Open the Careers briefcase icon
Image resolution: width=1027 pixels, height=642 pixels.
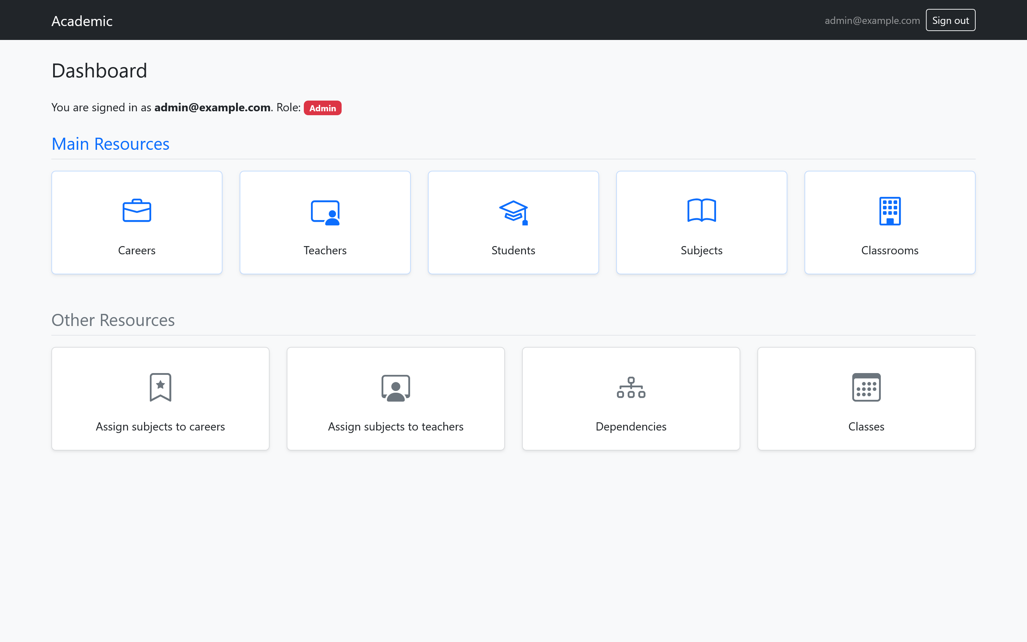[137, 210]
